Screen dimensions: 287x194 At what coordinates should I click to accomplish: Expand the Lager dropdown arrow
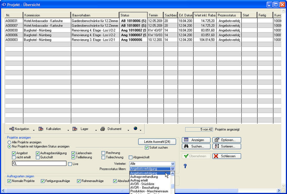(x=96, y=130)
